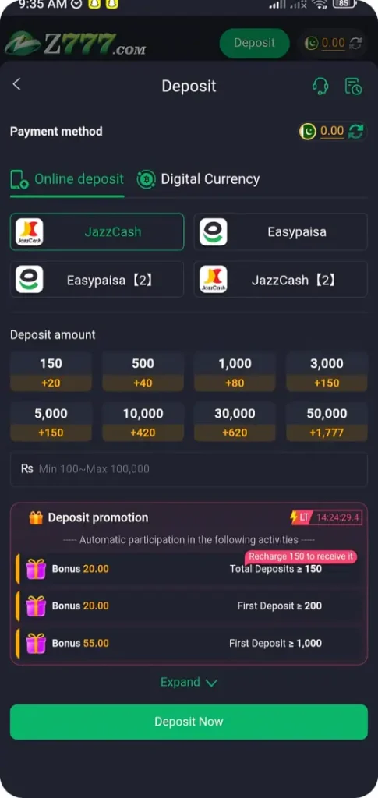378x798 pixels.
Task: Pick the 50,000 +1,777 amount
Action: (x=327, y=422)
